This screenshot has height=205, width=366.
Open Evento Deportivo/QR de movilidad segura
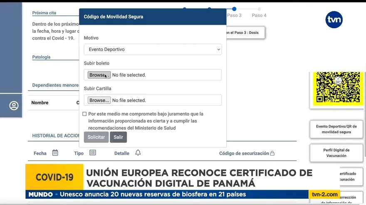click(x=336, y=129)
